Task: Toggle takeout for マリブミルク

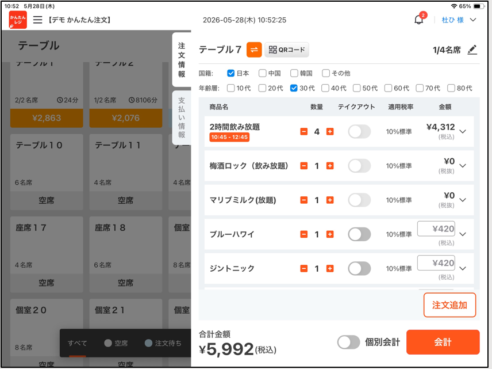Action: click(359, 200)
